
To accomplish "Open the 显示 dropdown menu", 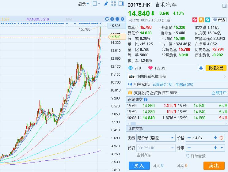I will [x=83, y=4].
